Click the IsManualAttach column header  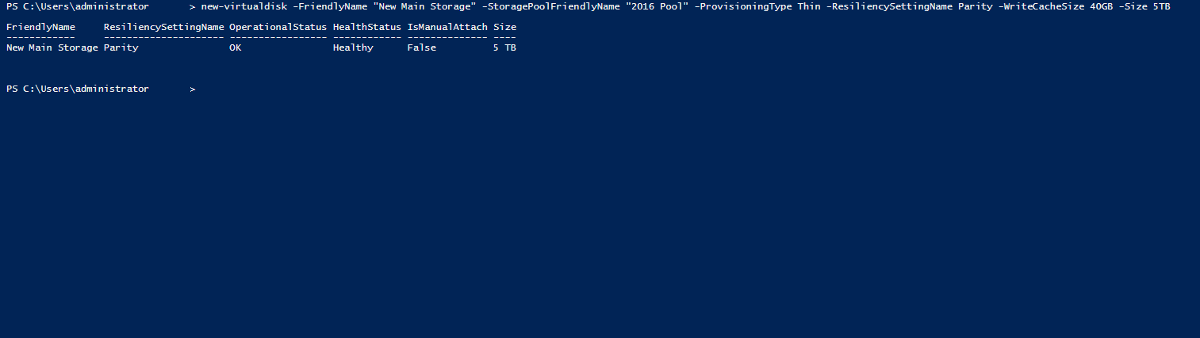point(447,27)
